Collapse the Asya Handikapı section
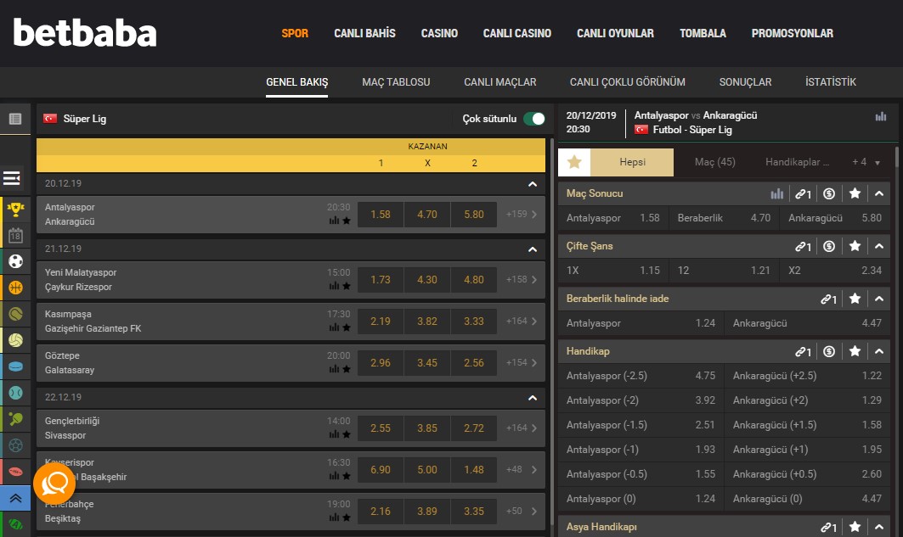Viewport: 903px width, 537px height. (x=879, y=527)
